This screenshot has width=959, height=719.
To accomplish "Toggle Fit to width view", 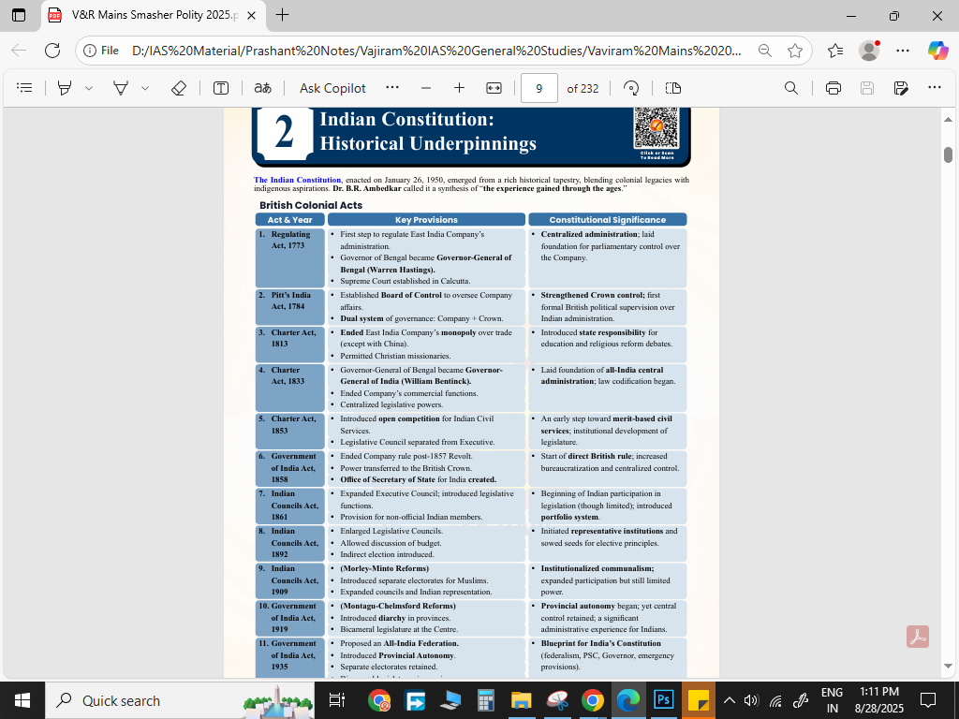I will coord(494,88).
